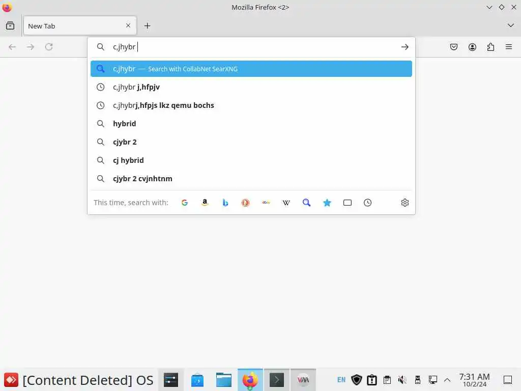This screenshot has height=391, width=521.
Task: Click the Go arrow in address bar
Action: (x=404, y=47)
